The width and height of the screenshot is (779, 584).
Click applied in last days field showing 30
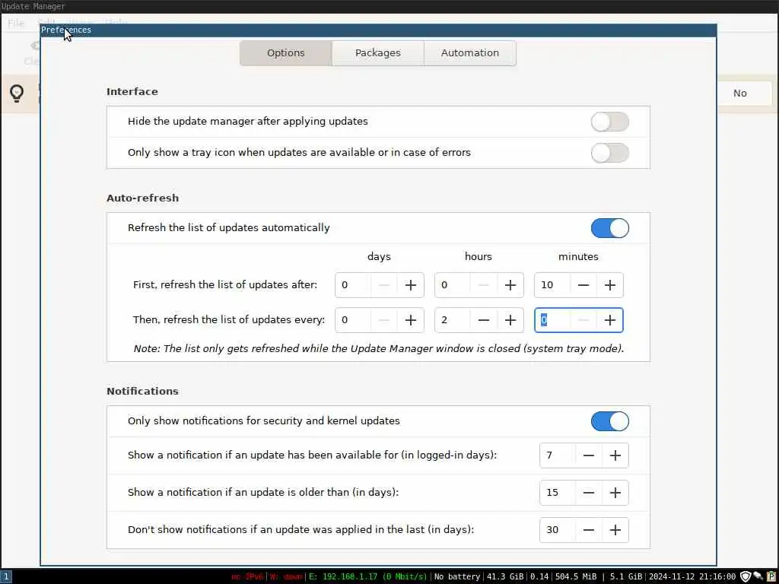pyautogui.click(x=558, y=530)
